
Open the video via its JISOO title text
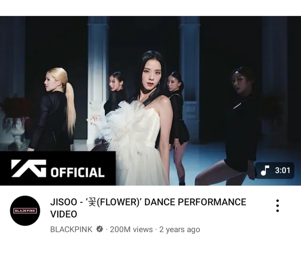pyautogui.click(x=148, y=208)
